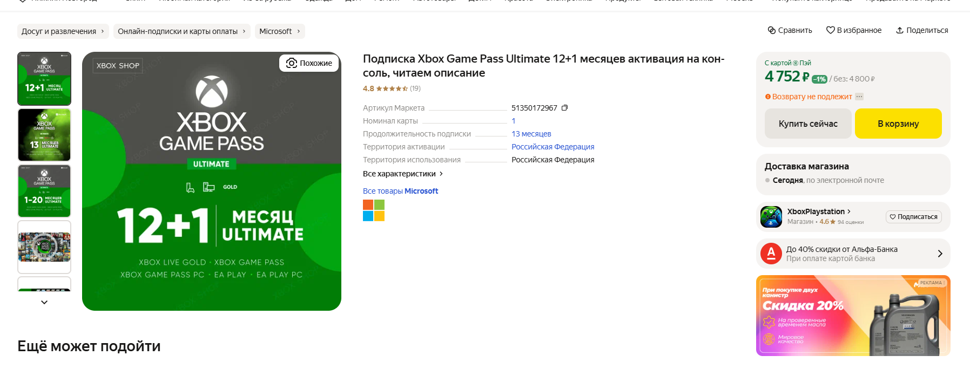Click product title Подписка Xbox Game Pass Ultimate
This screenshot has width=970, height=369.
coord(544,66)
